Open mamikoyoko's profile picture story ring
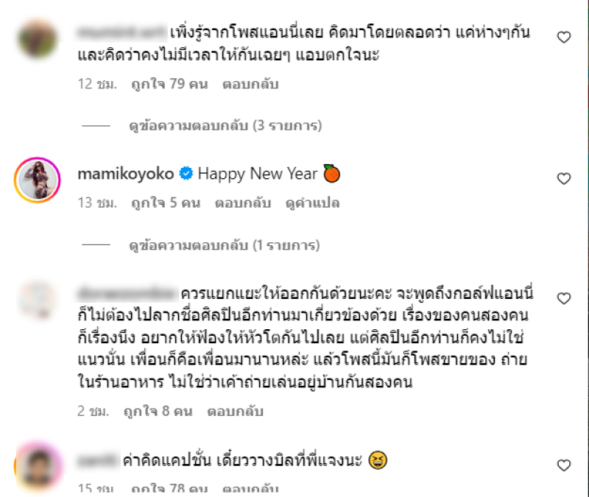This screenshot has width=589, height=497. [x=38, y=180]
